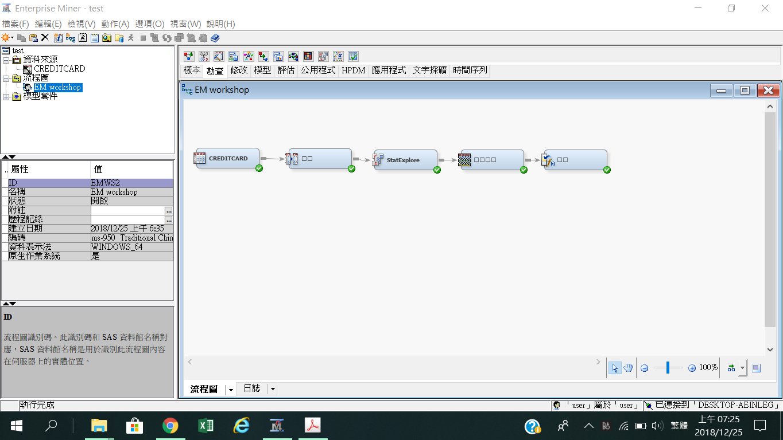783x440 pixels.
Task: Click the notepad lines icon in toolbar
Action: [95, 38]
